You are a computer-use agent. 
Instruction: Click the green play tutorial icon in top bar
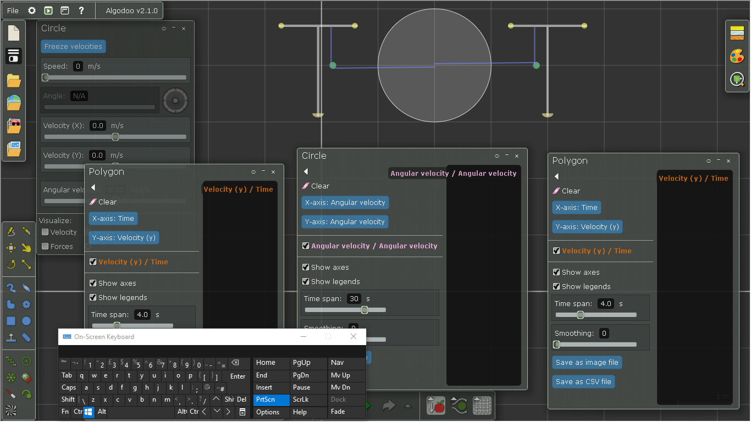pos(48,10)
